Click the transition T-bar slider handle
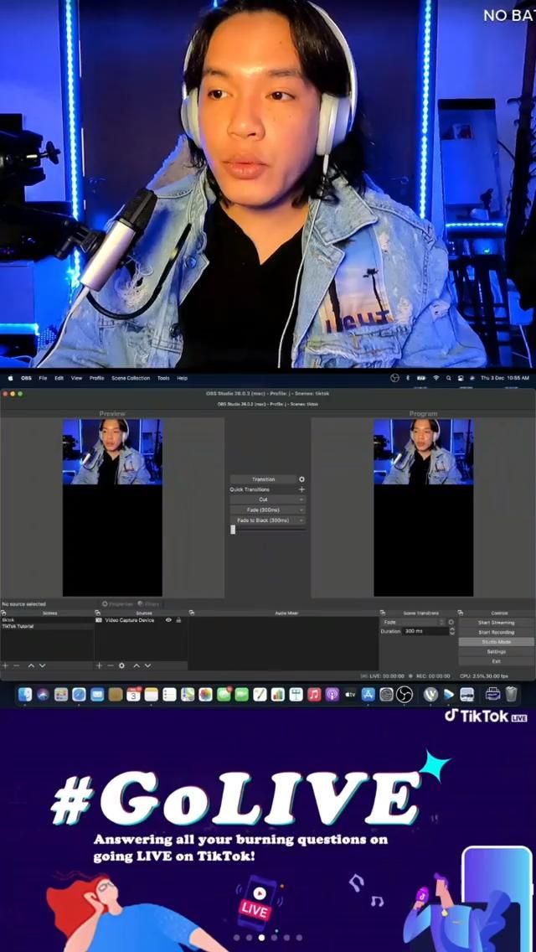536x952 pixels. tap(233, 530)
